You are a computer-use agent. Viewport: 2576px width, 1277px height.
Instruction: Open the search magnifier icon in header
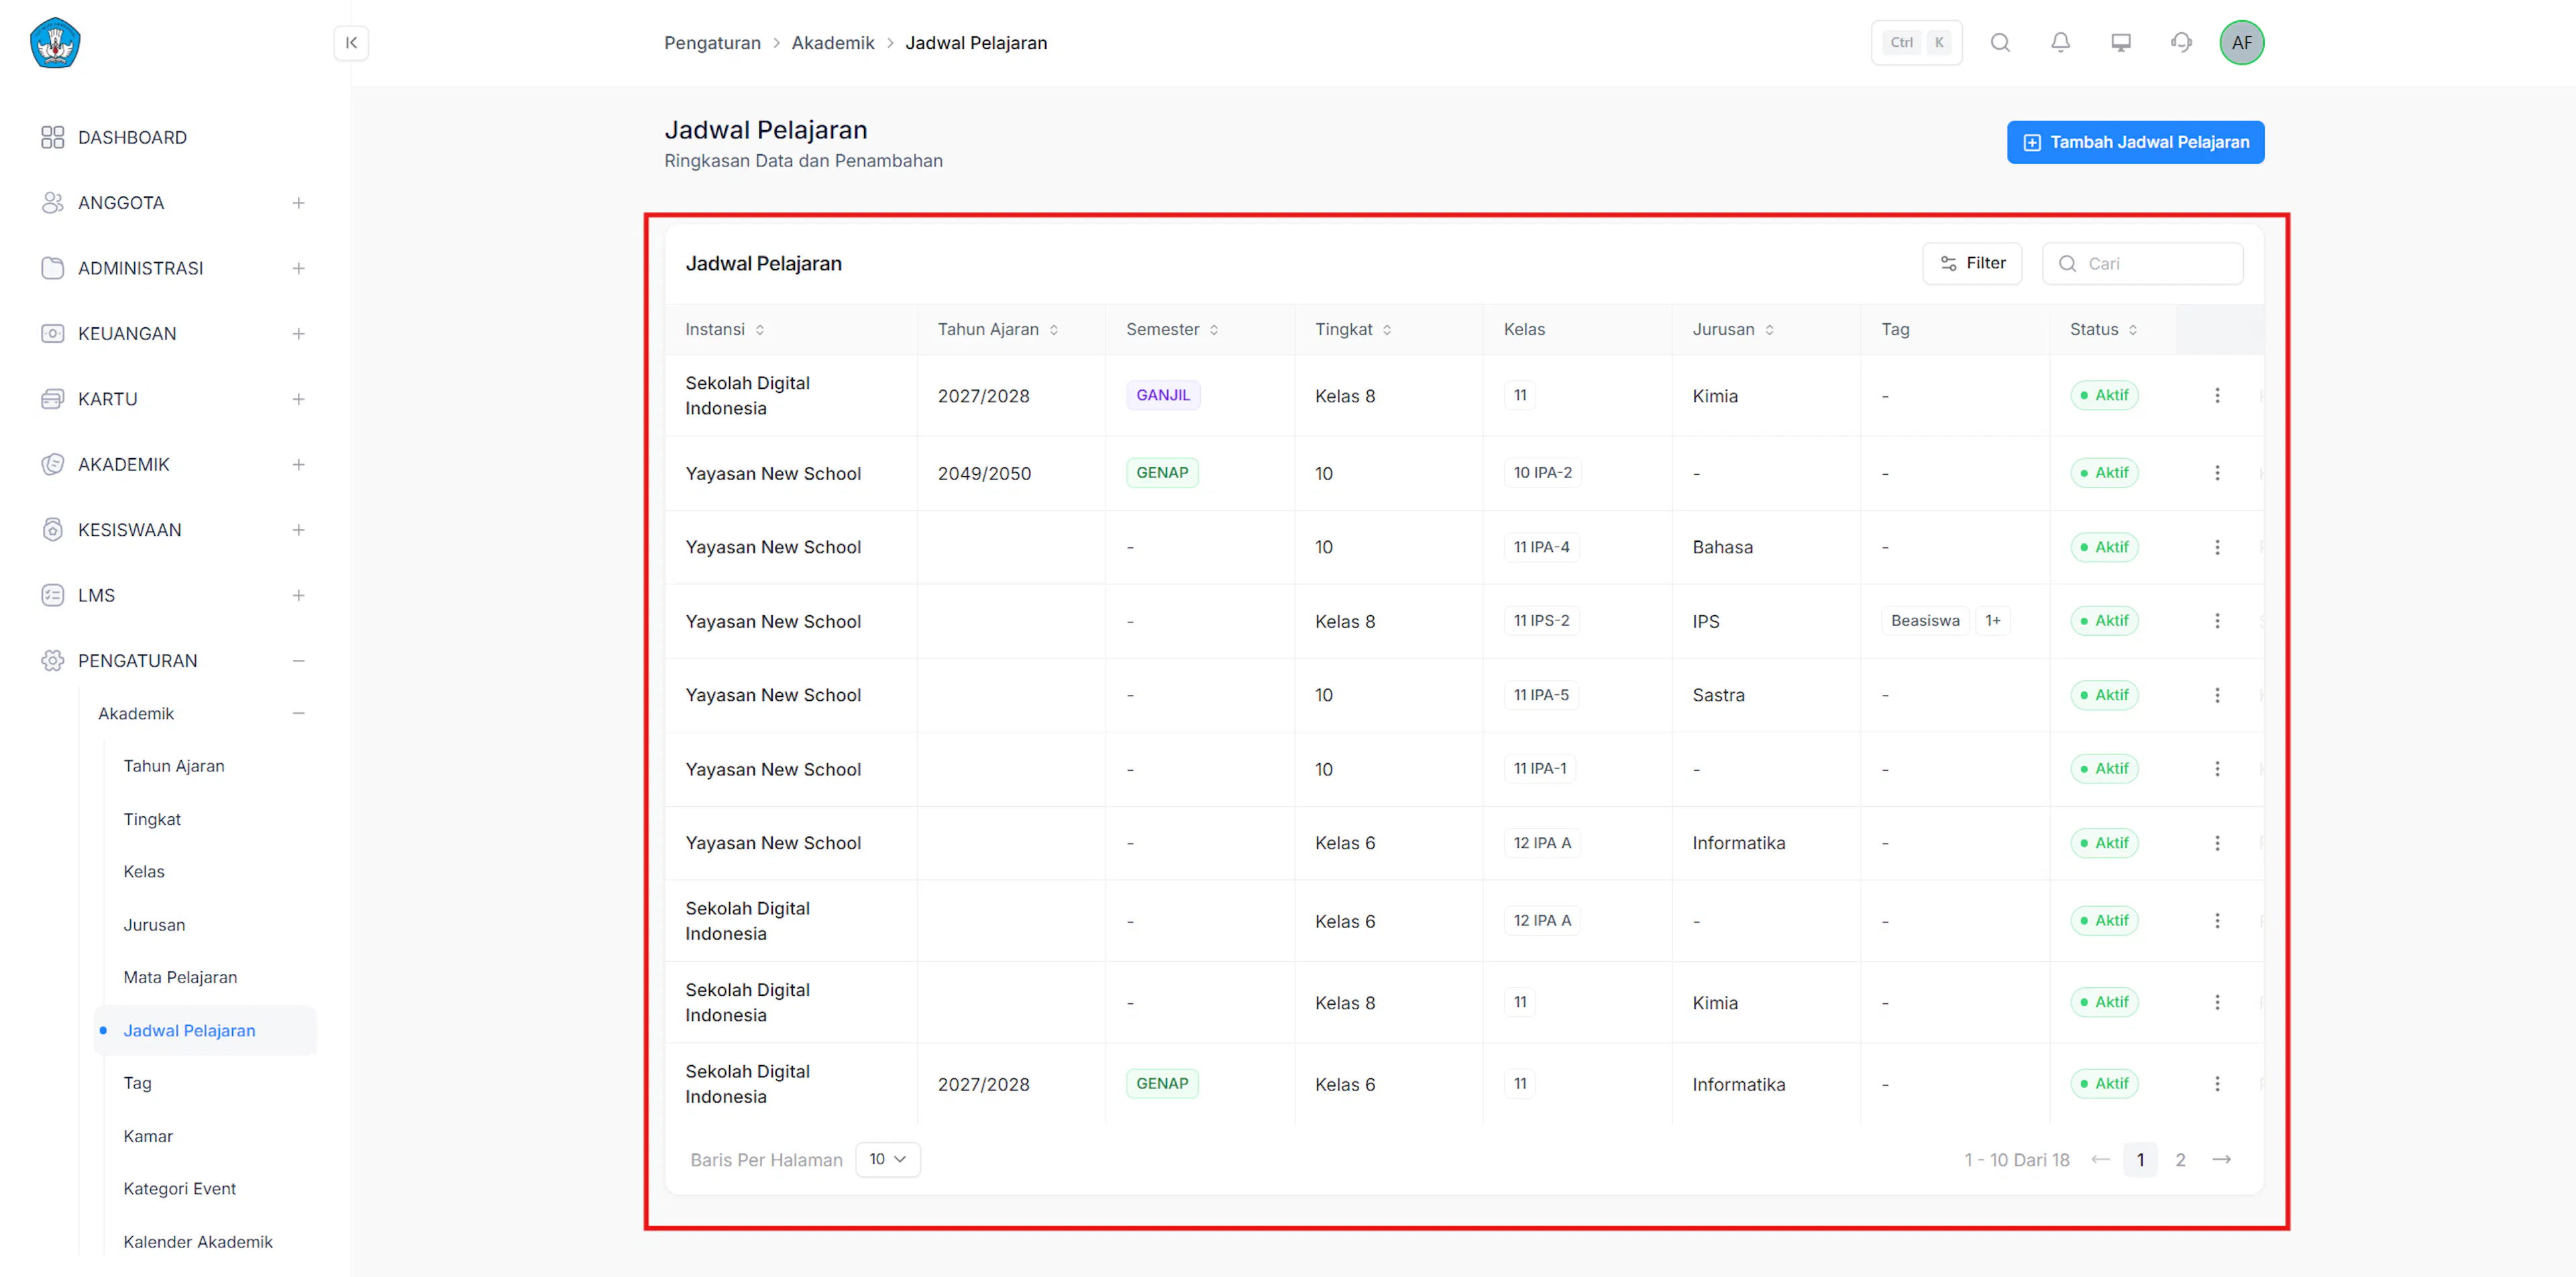pos(2000,43)
